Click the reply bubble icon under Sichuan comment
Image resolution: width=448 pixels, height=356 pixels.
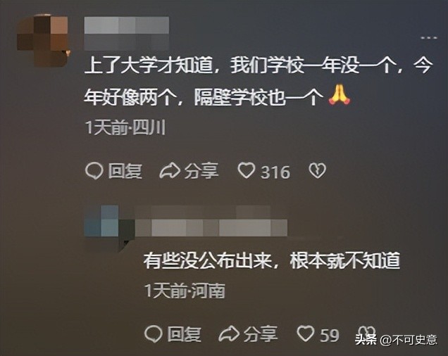pyautogui.click(x=94, y=171)
